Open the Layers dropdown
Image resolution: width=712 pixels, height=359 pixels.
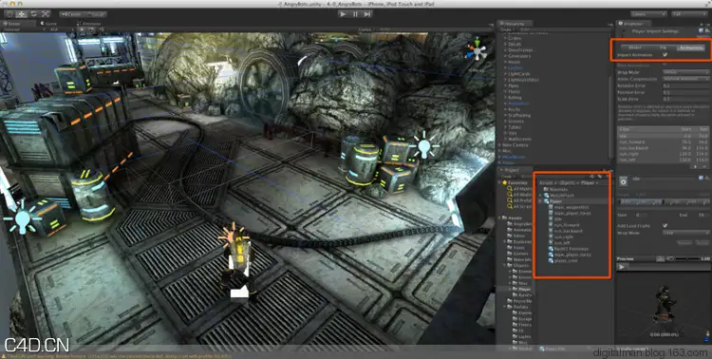648,14
